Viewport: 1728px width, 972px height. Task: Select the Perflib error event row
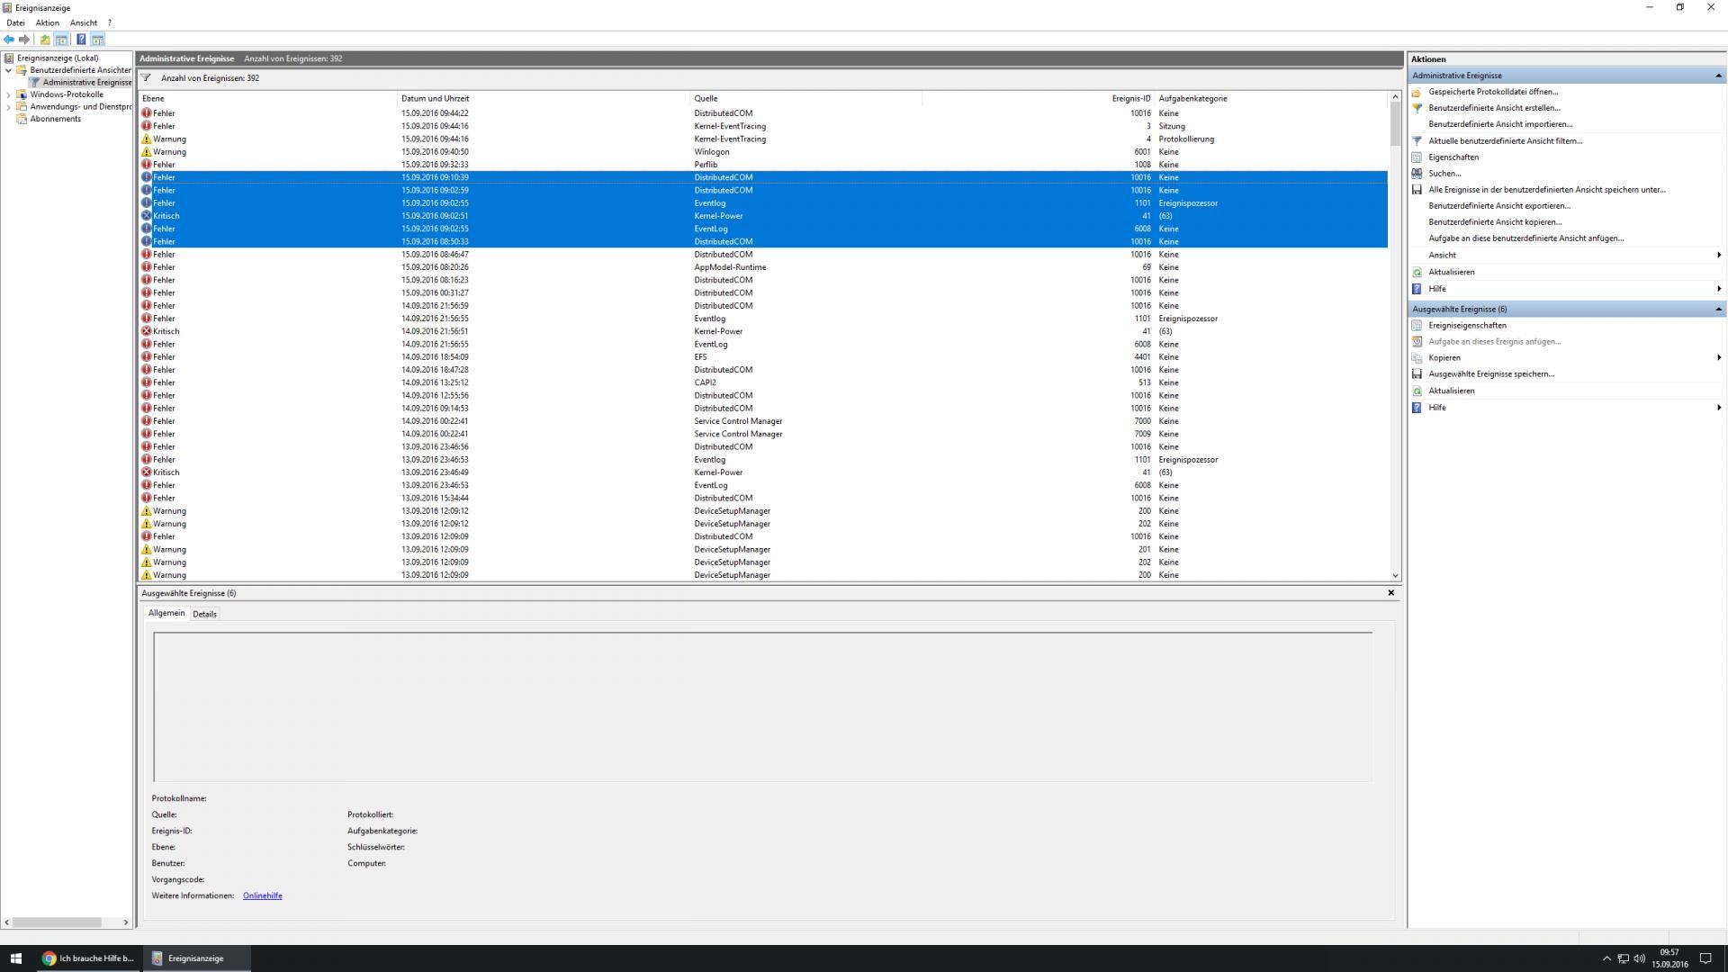tap(763, 165)
